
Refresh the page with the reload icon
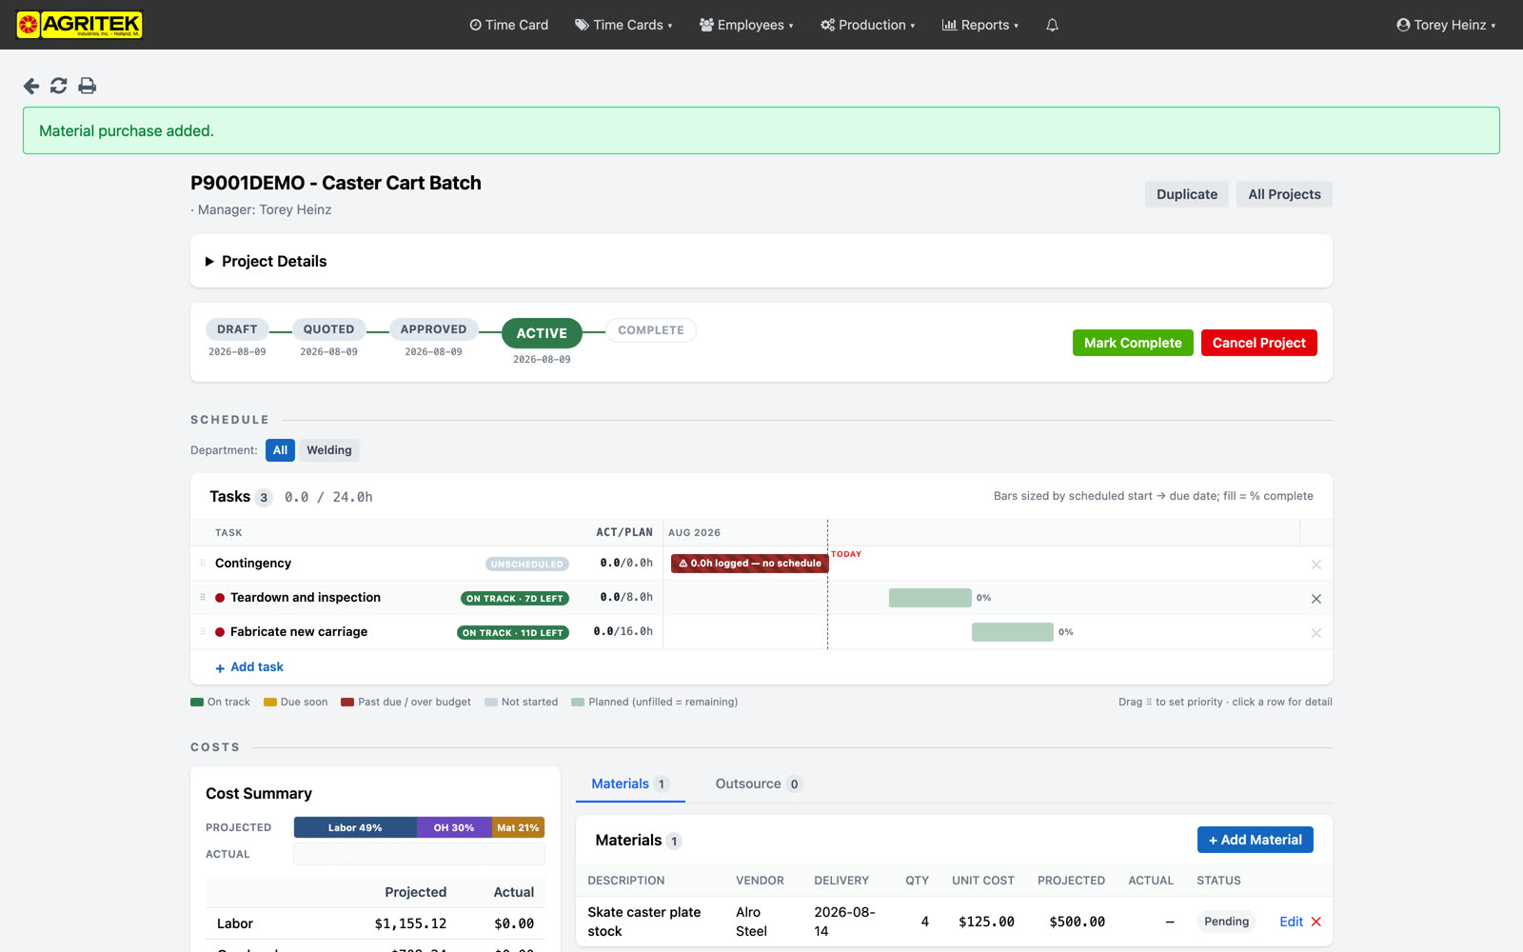point(59,86)
